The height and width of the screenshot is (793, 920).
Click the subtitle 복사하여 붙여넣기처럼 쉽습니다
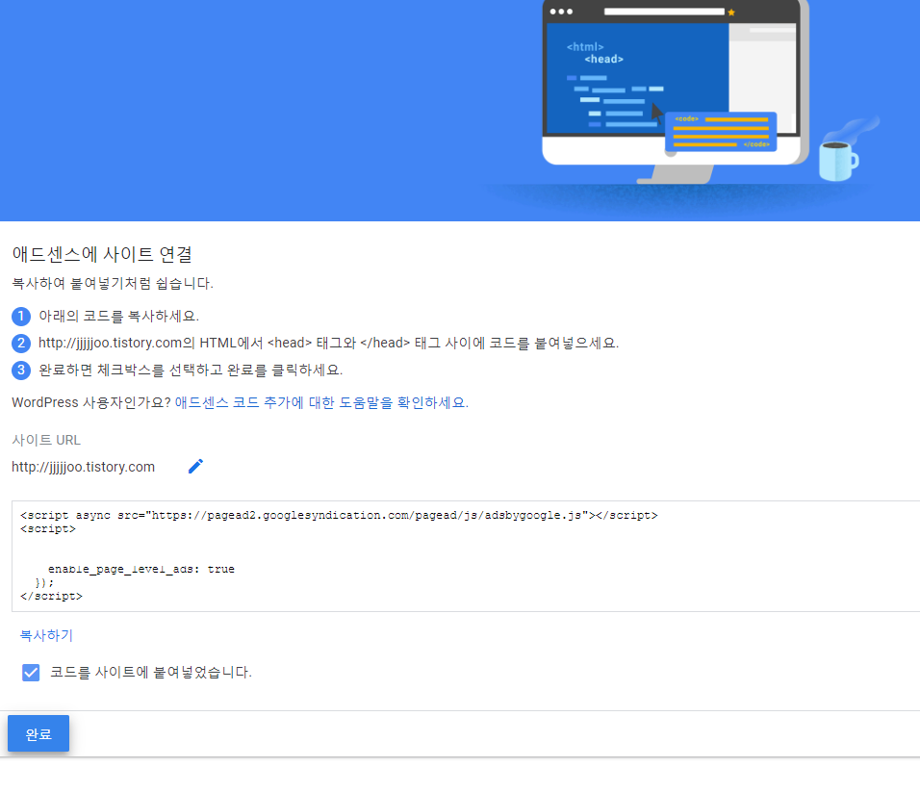tap(113, 284)
